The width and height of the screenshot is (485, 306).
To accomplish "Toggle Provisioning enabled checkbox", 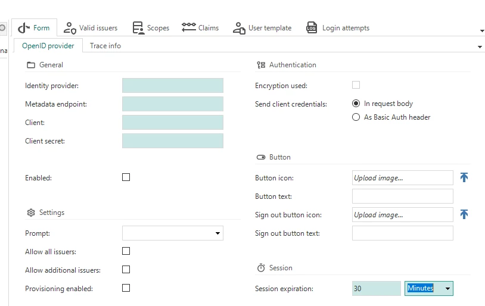I will [126, 288].
